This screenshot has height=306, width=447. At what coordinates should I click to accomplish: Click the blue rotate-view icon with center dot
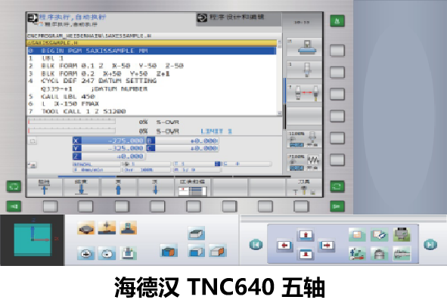[x=107, y=253]
